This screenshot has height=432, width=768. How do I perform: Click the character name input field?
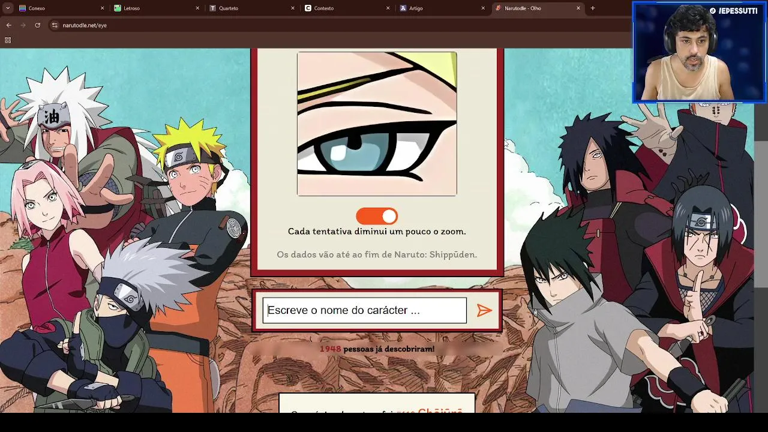364,310
